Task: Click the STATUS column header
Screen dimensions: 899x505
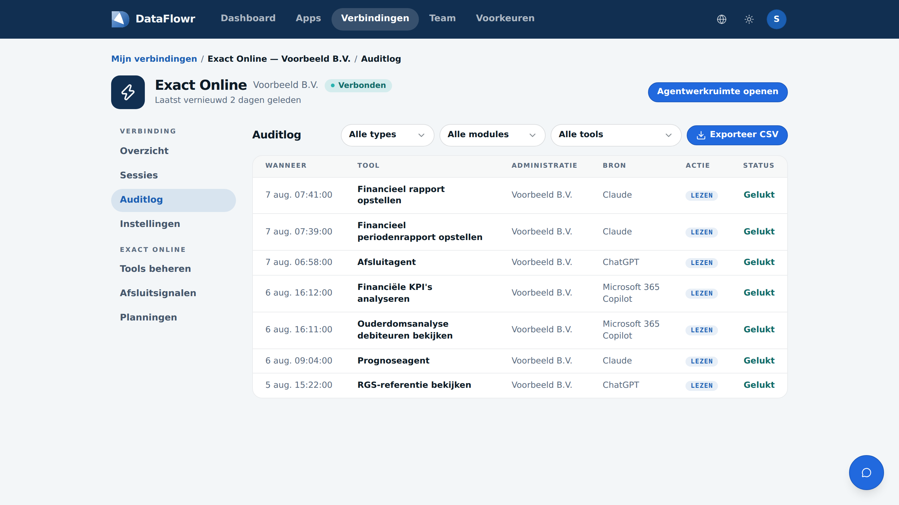Action: click(x=758, y=166)
